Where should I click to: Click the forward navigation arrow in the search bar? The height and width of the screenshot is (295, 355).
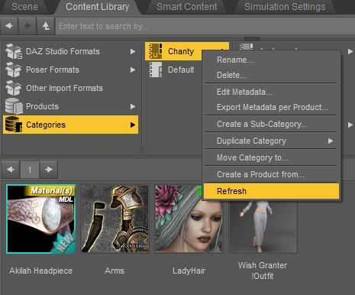click(x=27, y=26)
